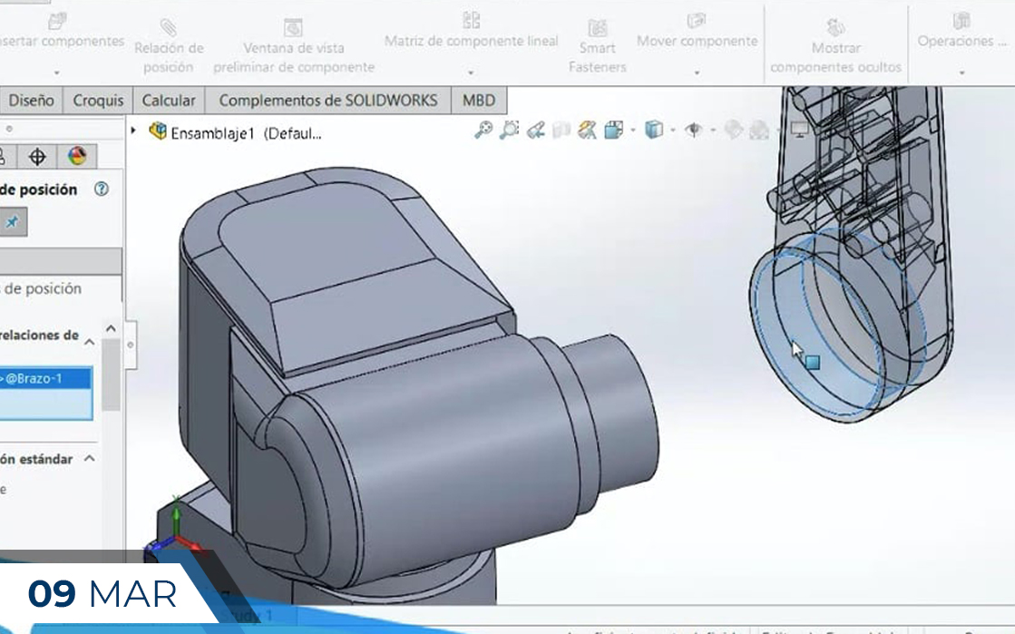Toggle the pushpin keep-visible button
This screenshot has width=1015, height=634.
click(13, 222)
